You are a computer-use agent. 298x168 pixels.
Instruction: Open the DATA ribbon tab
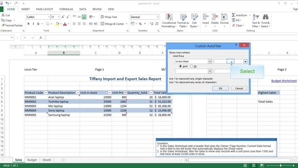(83, 9)
